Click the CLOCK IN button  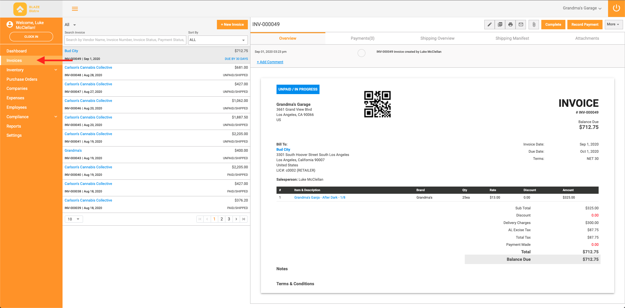coord(31,36)
